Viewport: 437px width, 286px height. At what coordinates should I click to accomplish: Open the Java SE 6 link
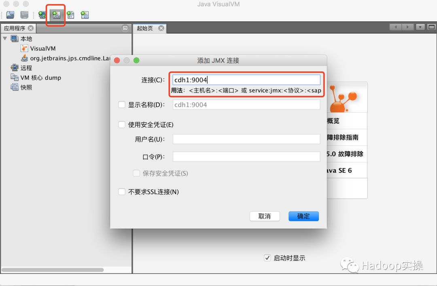click(339, 170)
